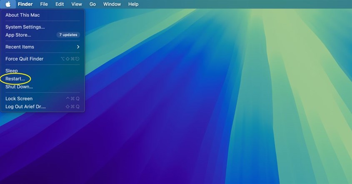Click the Apple logo in menu bar
The width and height of the screenshot is (352, 184).
coord(8,4)
